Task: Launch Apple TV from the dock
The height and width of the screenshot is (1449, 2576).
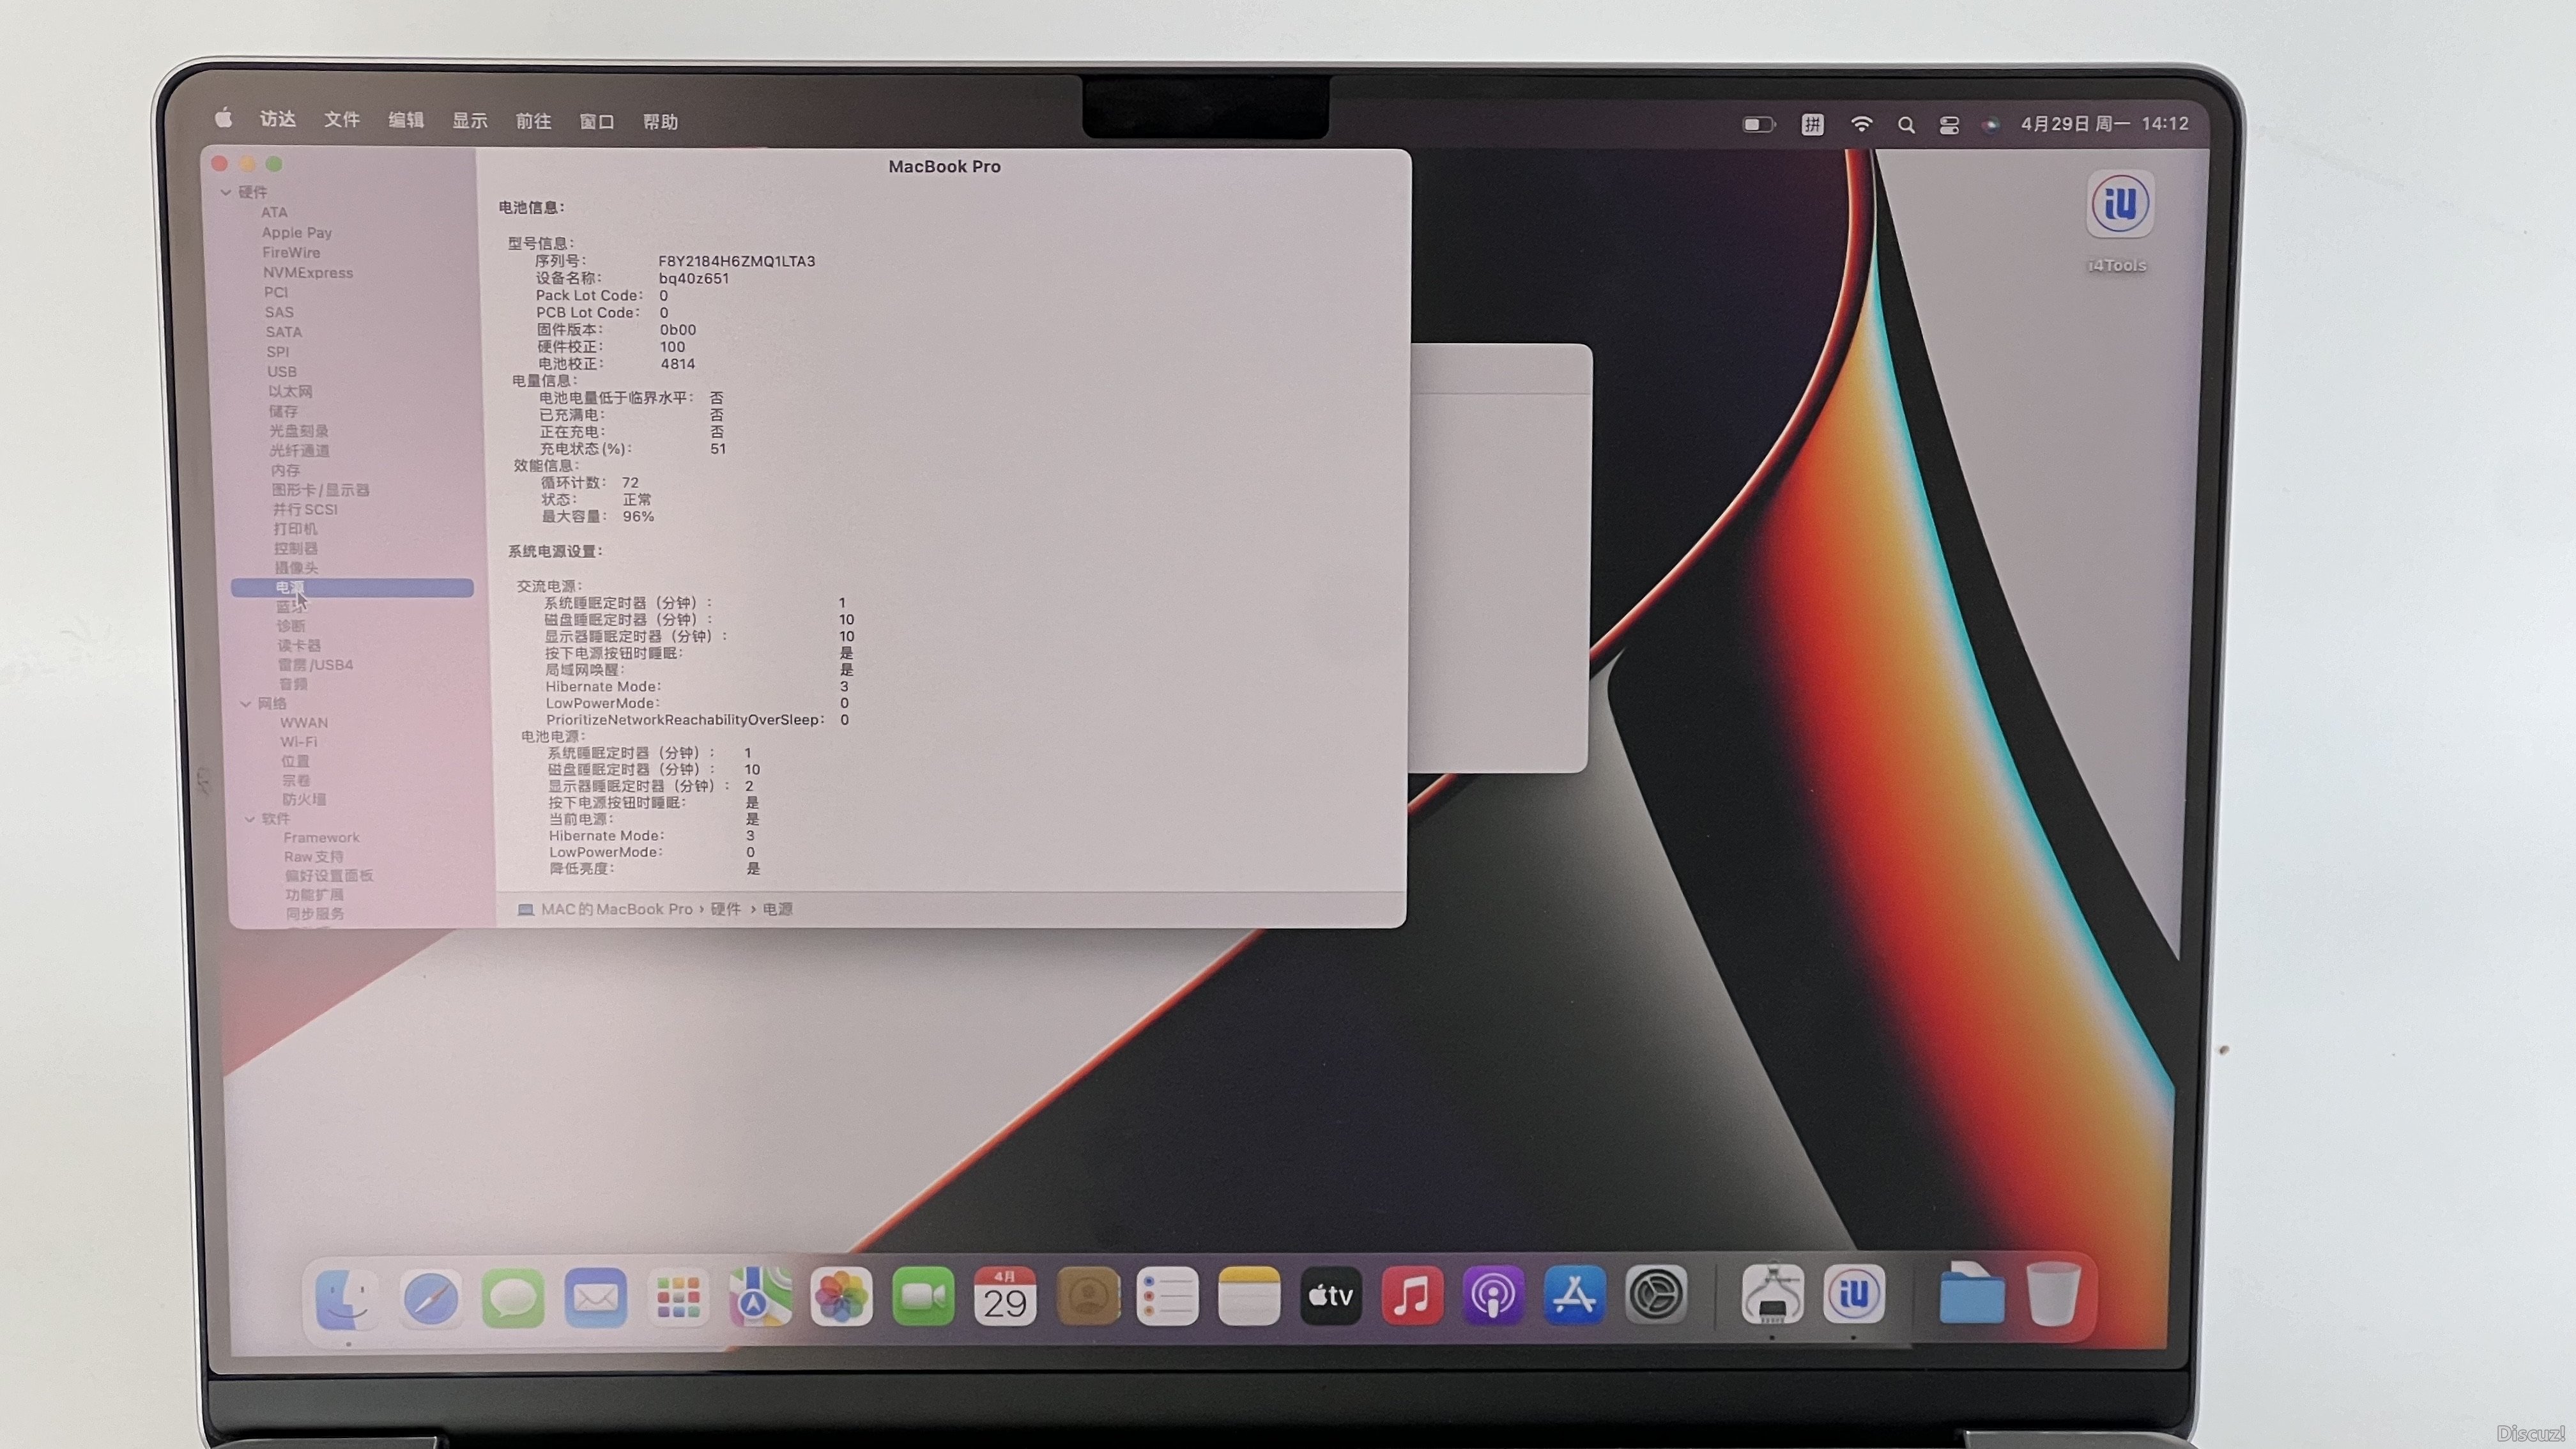Action: pyautogui.click(x=1331, y=1297)
